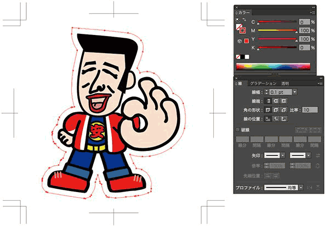
Task: Align stroke to center icon
Action: pos(268,119)
